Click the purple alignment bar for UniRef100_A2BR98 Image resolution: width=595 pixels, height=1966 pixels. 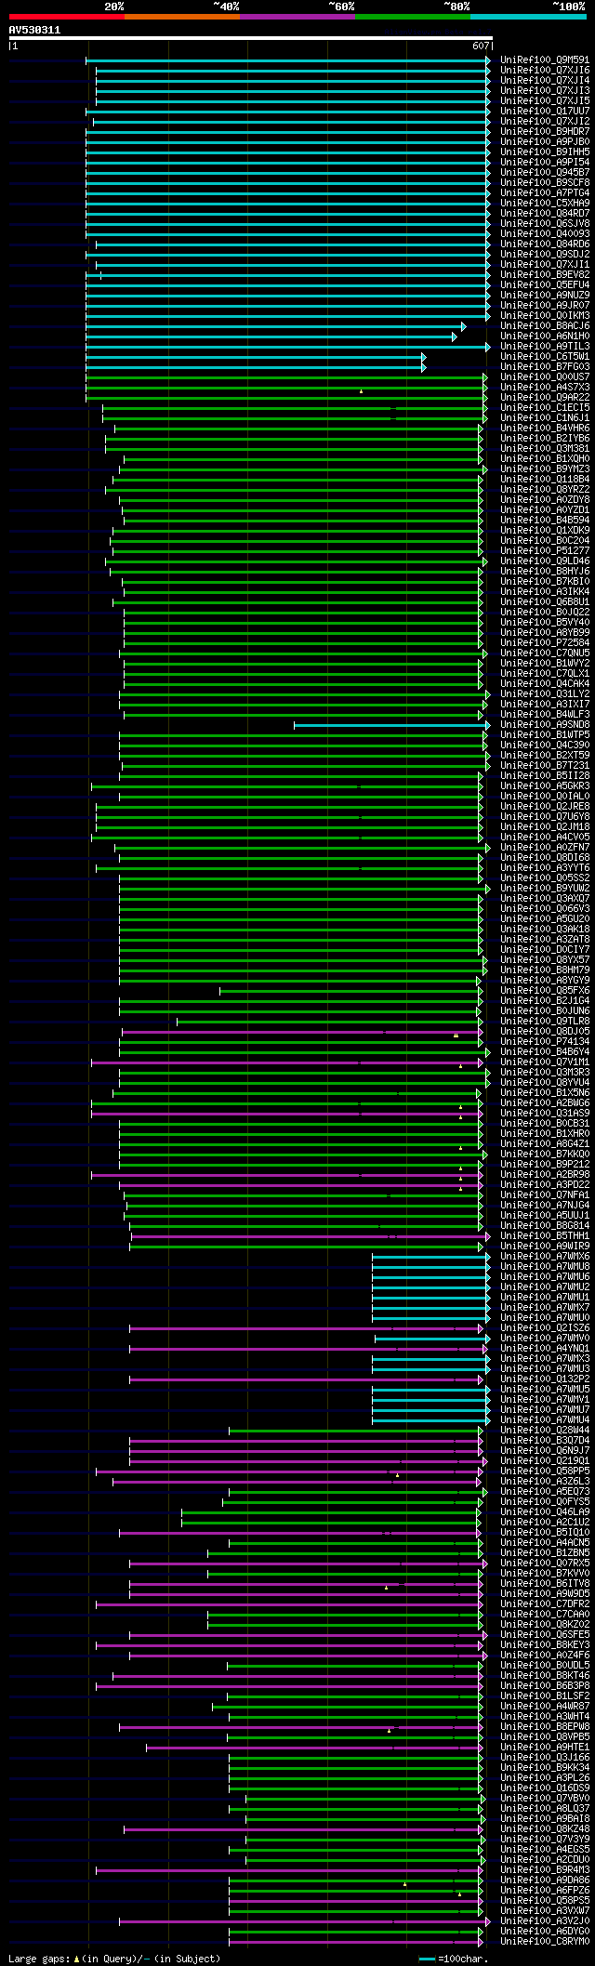(x=287, y=1175)
